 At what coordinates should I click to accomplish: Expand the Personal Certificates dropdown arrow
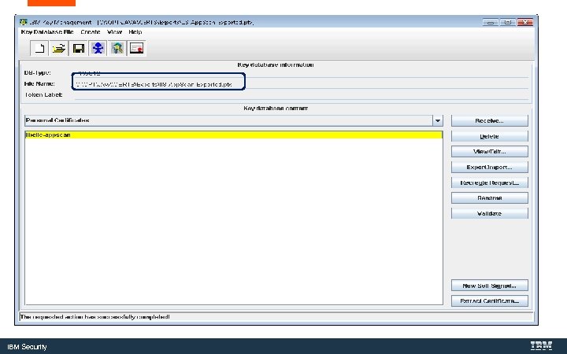(x=438, y=120)
